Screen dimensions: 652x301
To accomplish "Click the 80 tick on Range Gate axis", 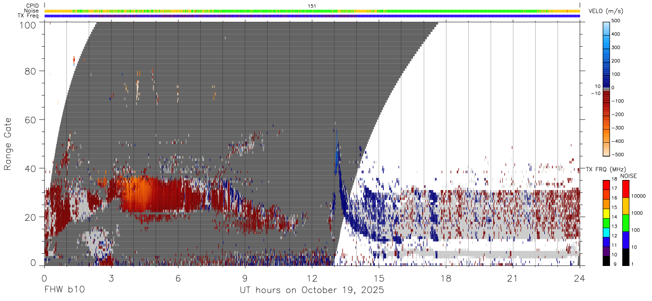I will [31, 71].
